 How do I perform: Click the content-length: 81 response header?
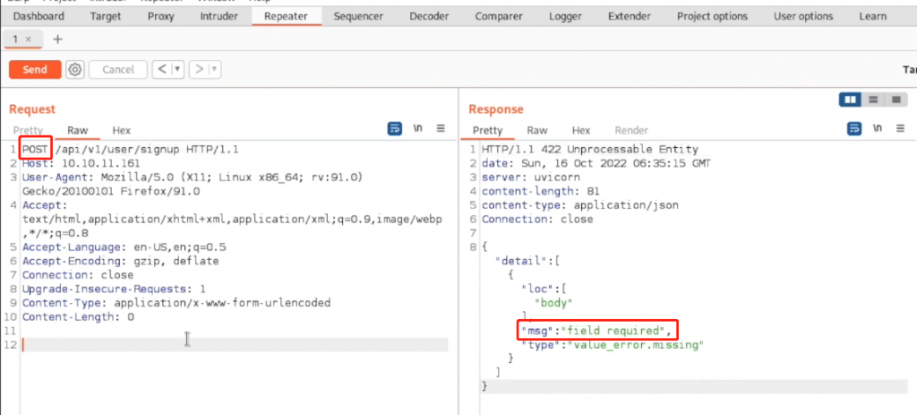[540, 192]
